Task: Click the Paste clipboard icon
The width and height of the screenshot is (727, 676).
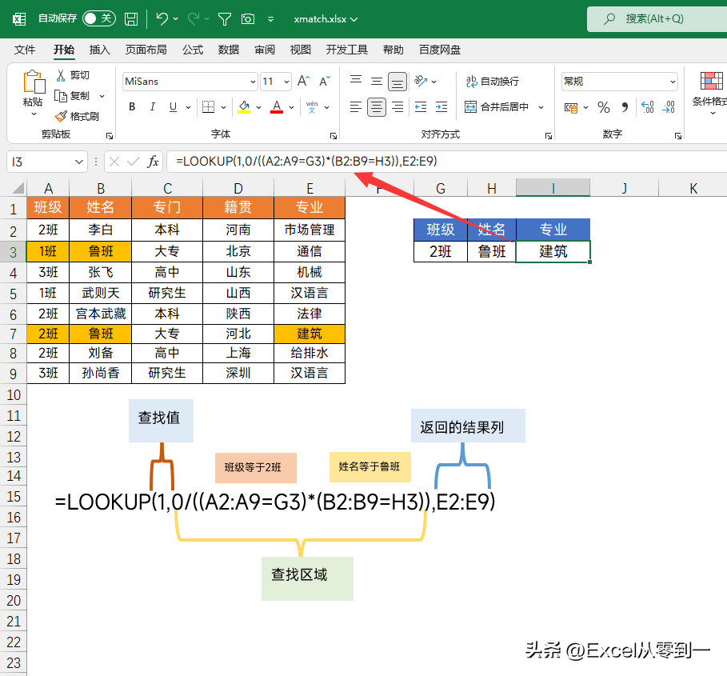Action: pyautogui.click(x=34, y=82)
